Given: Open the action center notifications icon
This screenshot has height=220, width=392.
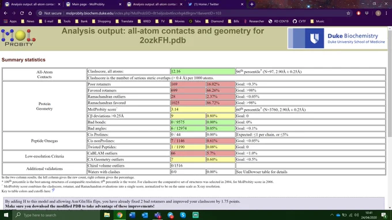Looking at the screenshot, I should click(384, 215).
